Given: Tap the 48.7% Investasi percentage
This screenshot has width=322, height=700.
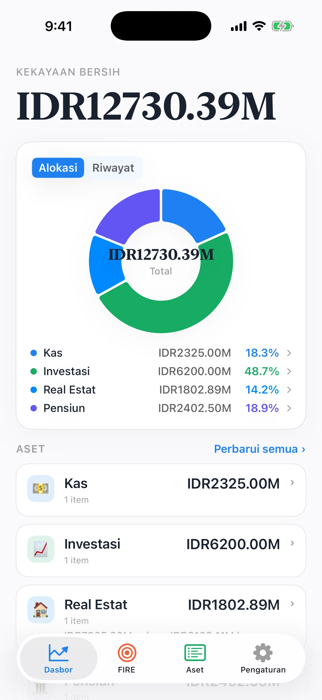Looking at the screenshot, I should point(262,371).
